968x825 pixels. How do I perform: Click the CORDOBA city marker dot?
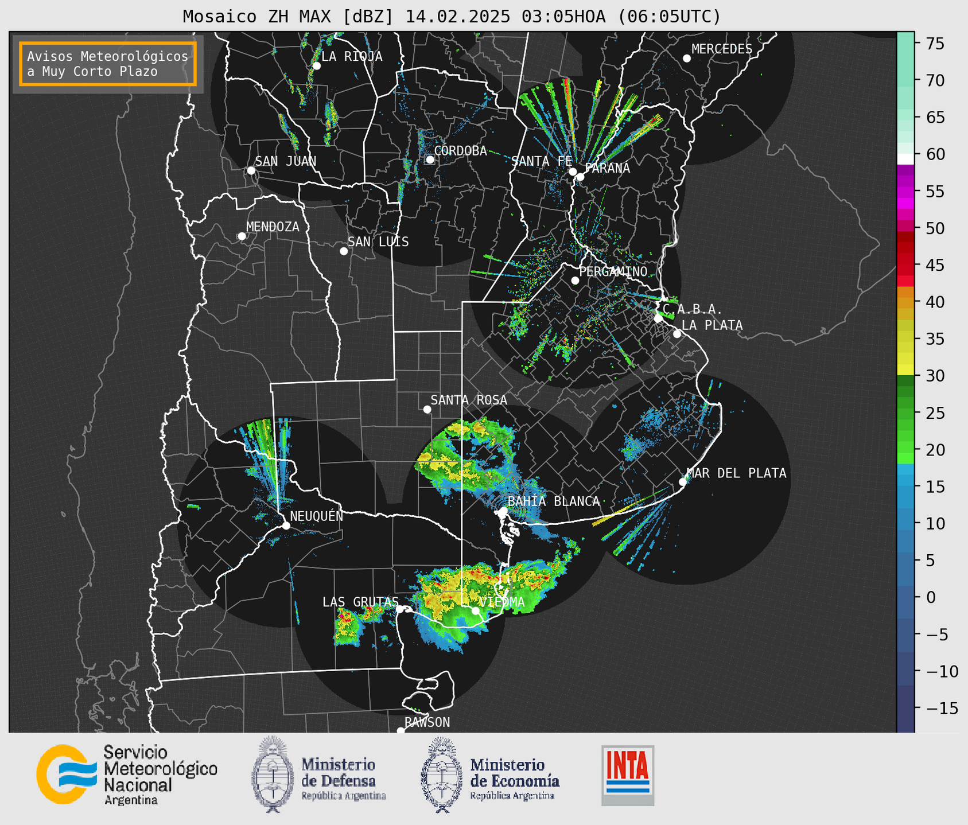(x=430, y=159)
